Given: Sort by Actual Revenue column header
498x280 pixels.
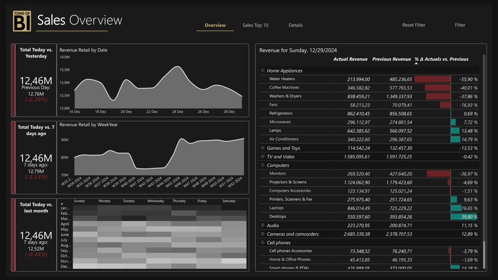Looking at the screenshot, I should 351,59.
